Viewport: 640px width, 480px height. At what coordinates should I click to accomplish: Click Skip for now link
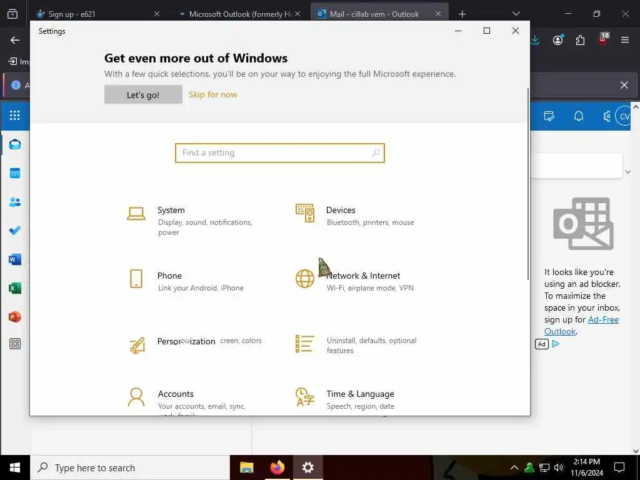[x=212, y=94]
